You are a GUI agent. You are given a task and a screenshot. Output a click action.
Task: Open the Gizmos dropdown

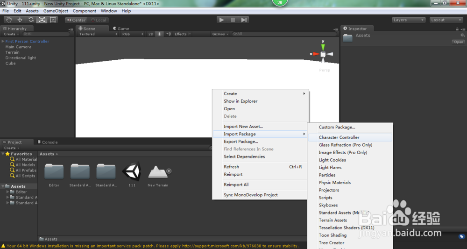tap(220, 34)
